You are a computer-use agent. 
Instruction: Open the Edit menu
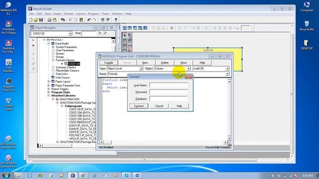tap(39, 13)
